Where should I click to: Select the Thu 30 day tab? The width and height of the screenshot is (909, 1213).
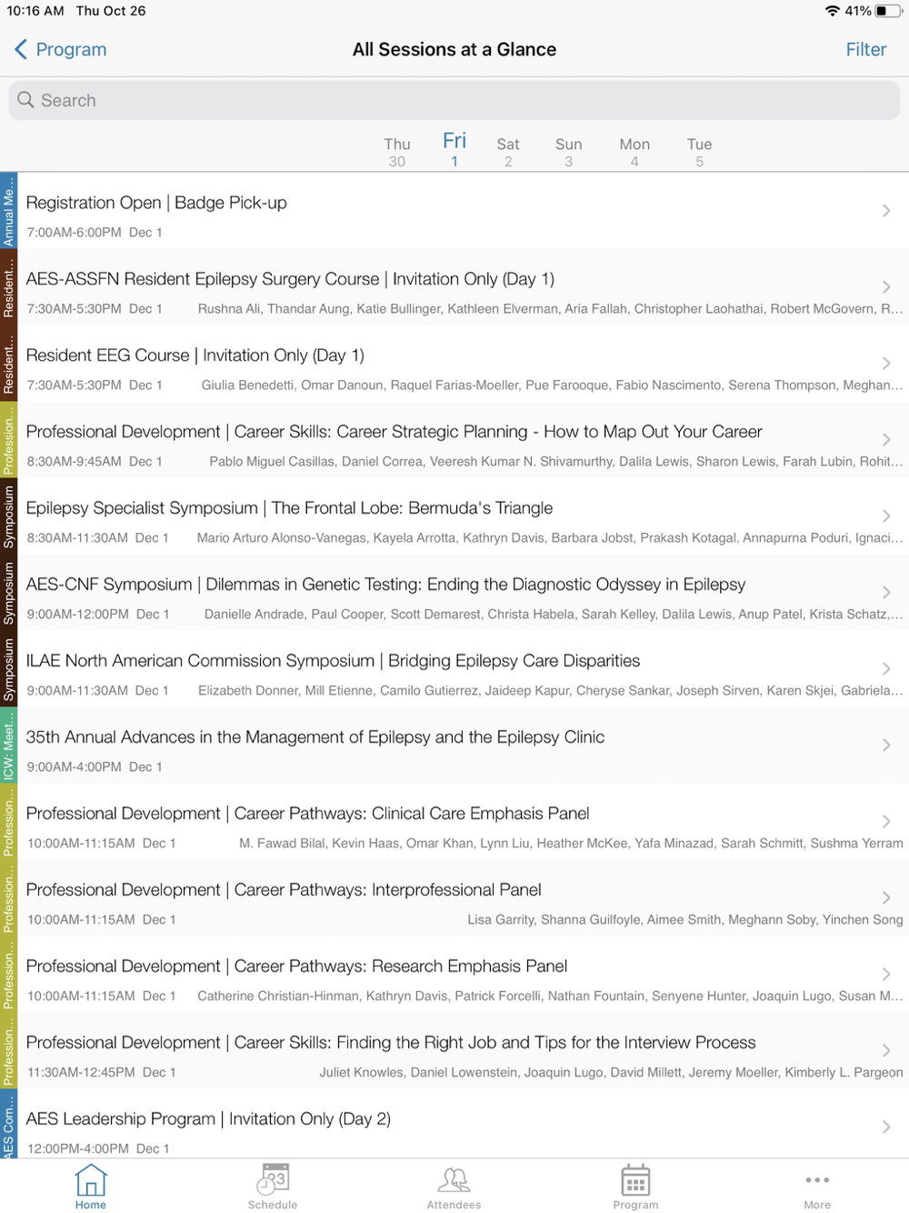click(x=397, y=152)
